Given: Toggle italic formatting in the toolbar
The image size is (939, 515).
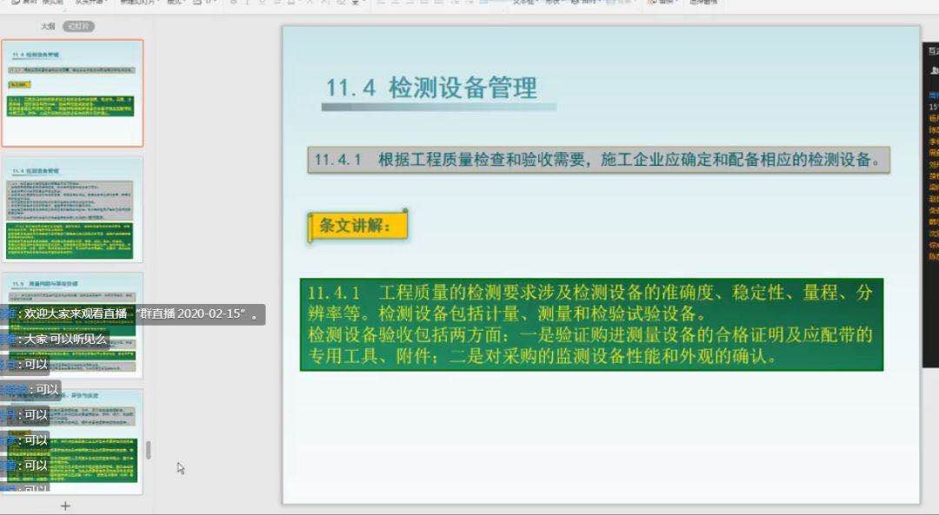Looking at the screenshot, I should tap(248, 3).
